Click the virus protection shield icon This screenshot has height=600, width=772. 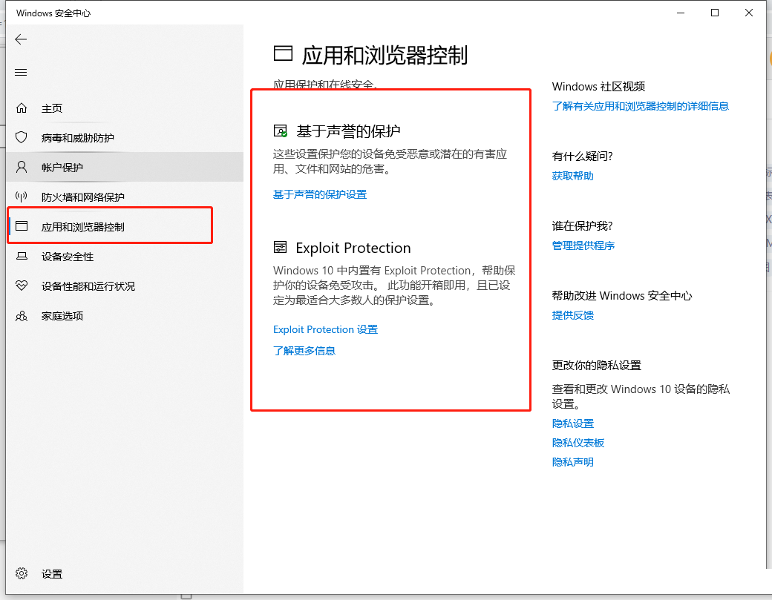(22, 138)
